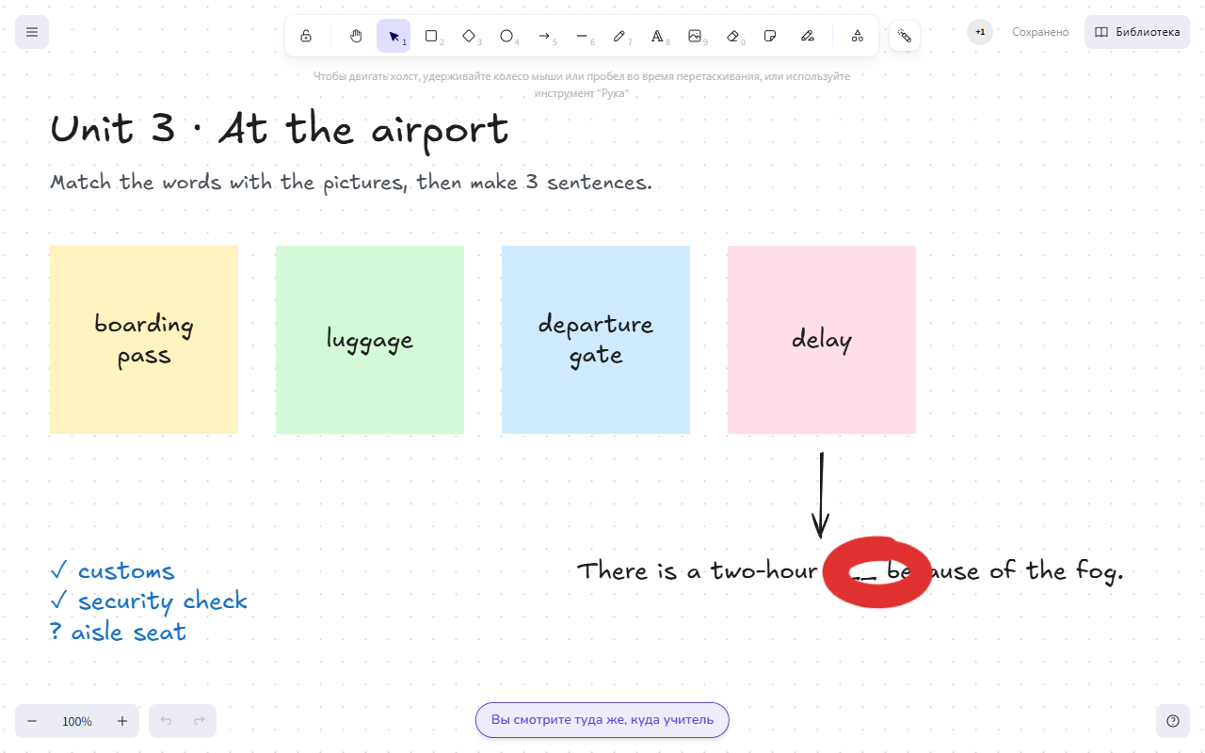Select the yellow 'boarding pass' sticky note
Image resolution: width=1205 pixels, height=753 pixels.
(x=144, y=340)
